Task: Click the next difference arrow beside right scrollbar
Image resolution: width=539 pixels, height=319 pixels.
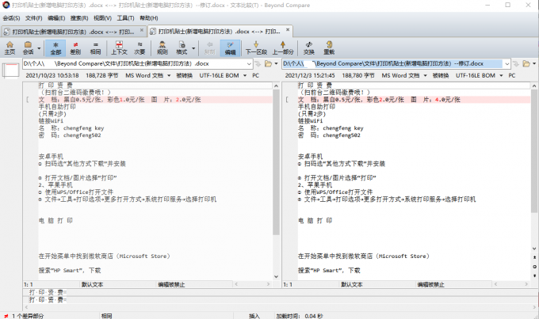Action: tap(534, 275)
